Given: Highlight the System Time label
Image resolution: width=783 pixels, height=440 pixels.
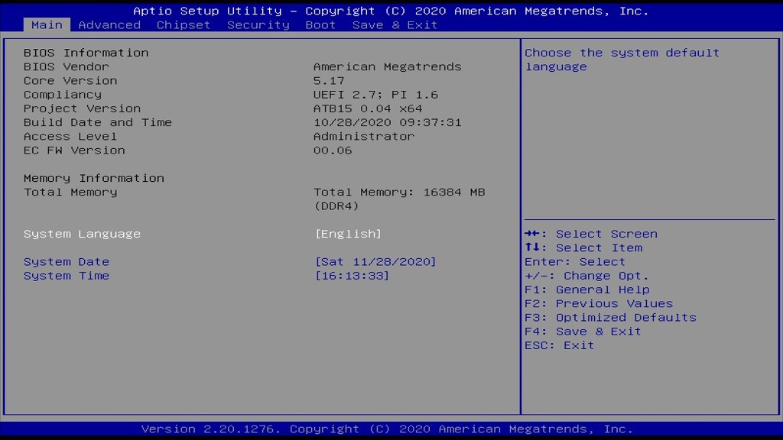Looking at the screenshot, I should tap(67, 276).
